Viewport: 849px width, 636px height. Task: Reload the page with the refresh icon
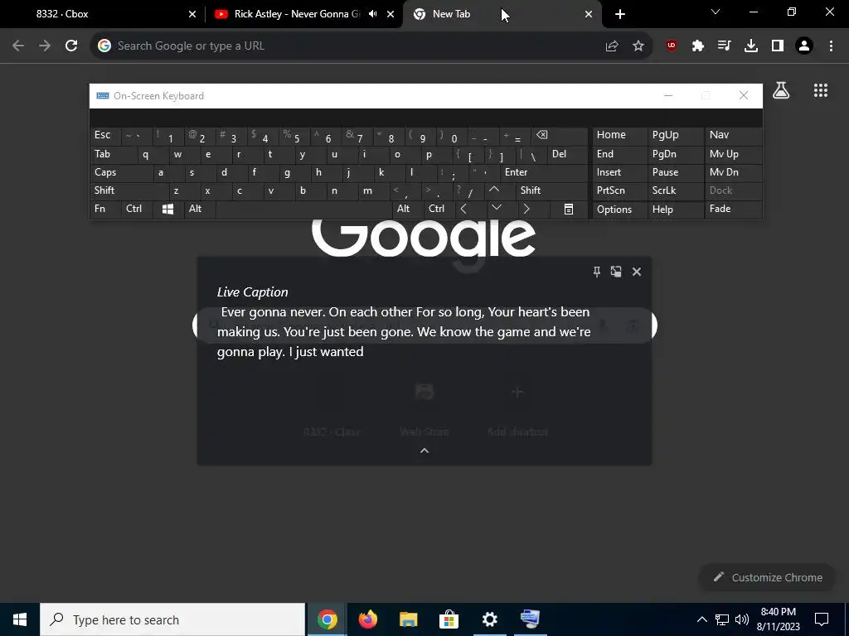71,46
